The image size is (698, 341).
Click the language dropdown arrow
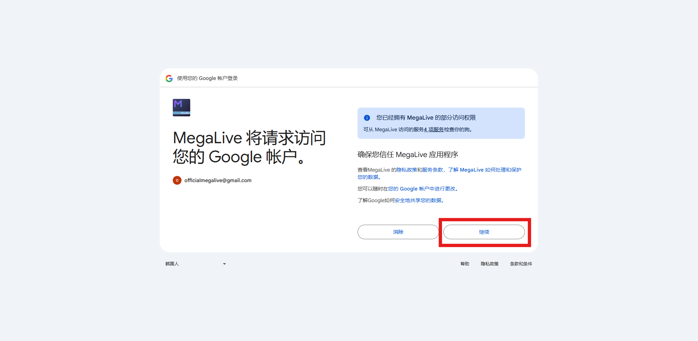tap(224, 264)
